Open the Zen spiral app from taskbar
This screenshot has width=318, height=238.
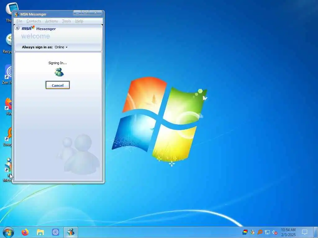click(55, 232)
